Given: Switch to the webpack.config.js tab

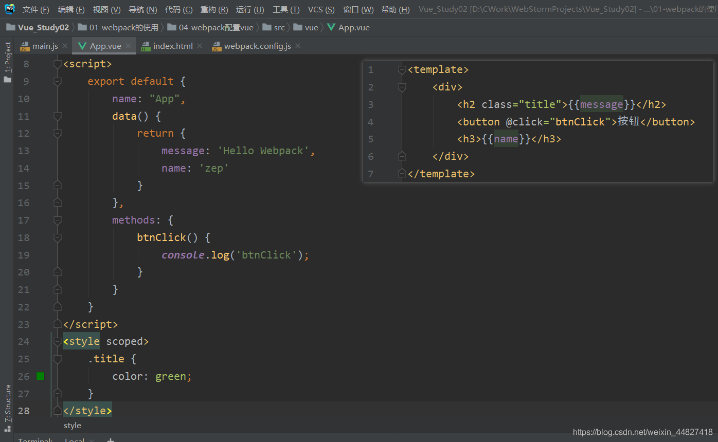Looking at the screenshot, I should (257, 46).
